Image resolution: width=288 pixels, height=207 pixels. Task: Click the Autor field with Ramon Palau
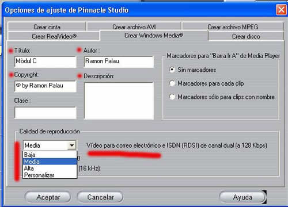tap(119, 62)
